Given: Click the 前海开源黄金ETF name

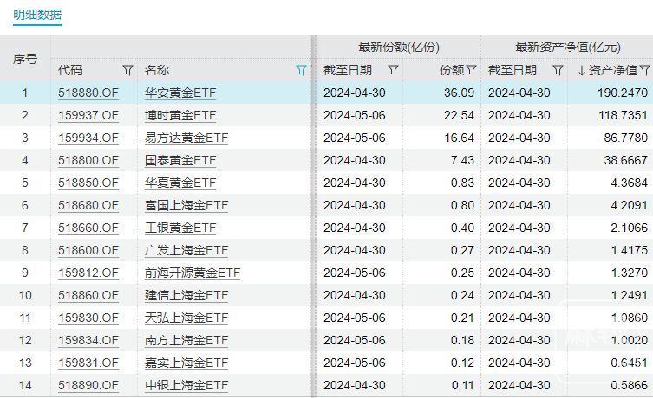Looking at the screenshot, I should point(193,273).
